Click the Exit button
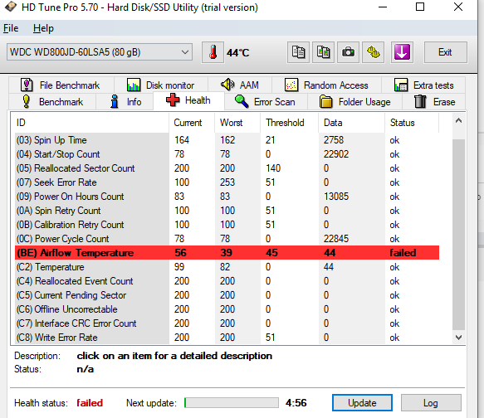Screen dimensions: 484x418 coord(445,52)
